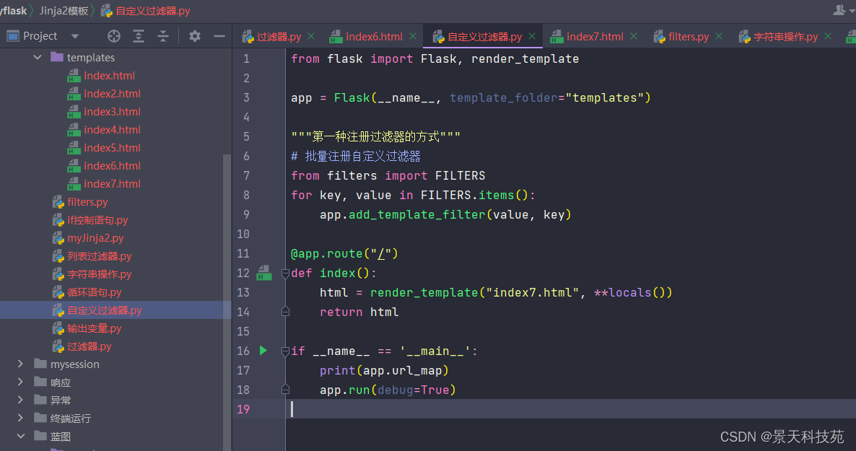Select index6.html in the project tree

112,165
